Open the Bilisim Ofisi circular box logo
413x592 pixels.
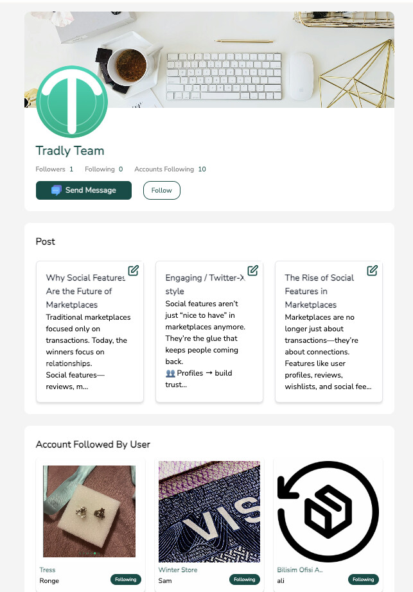[x=328, y=512]
